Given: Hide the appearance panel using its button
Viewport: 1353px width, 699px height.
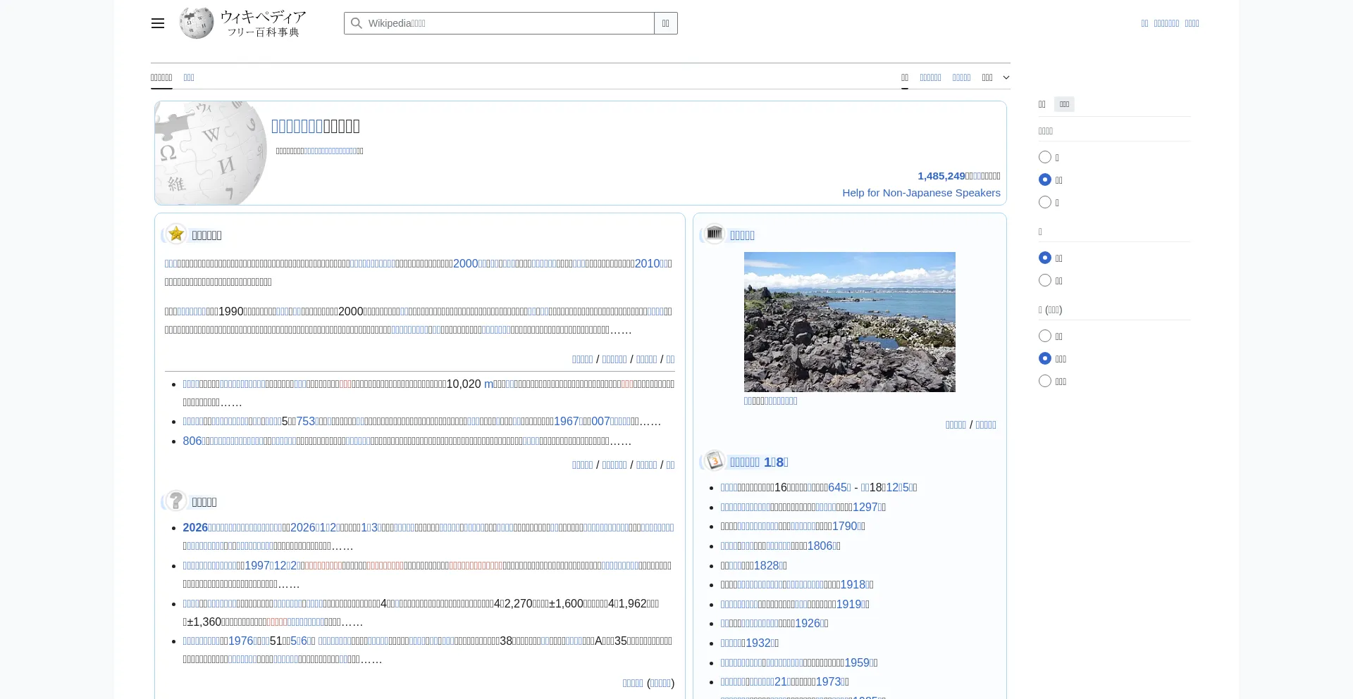Looking at the screenshot, I should point(1064,104).
